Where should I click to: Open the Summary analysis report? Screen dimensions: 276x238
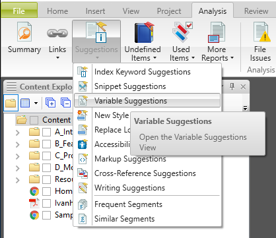coord(24,38)
